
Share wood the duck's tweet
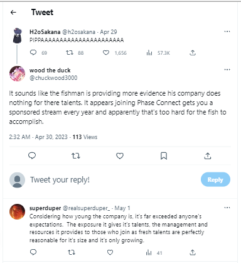coord(207,155)
